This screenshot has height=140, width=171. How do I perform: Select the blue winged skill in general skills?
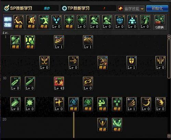click(x=56, y=22)
